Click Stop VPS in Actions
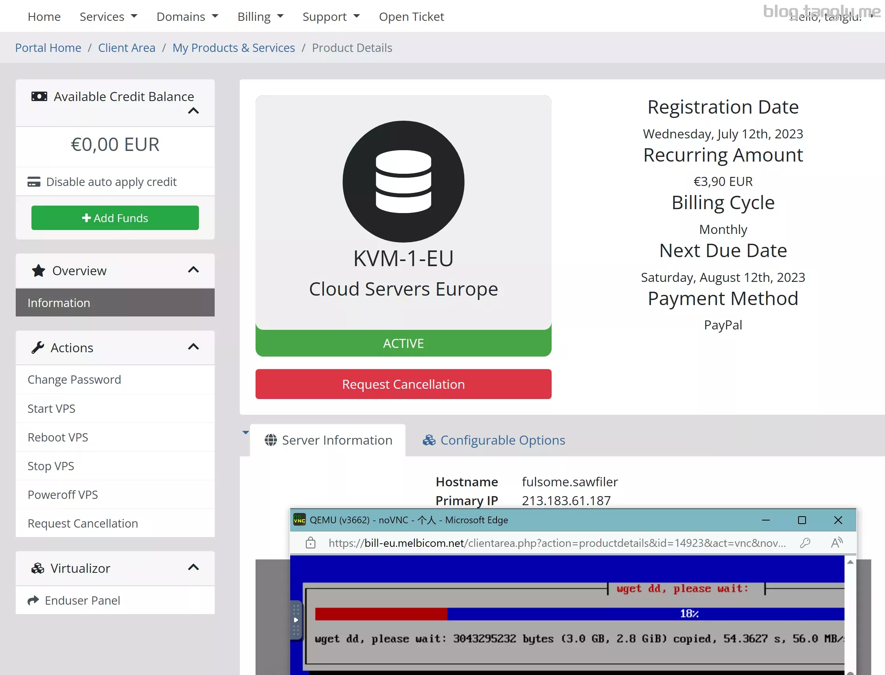The width and height of the screenshot is (885, 675). (115, 466)
